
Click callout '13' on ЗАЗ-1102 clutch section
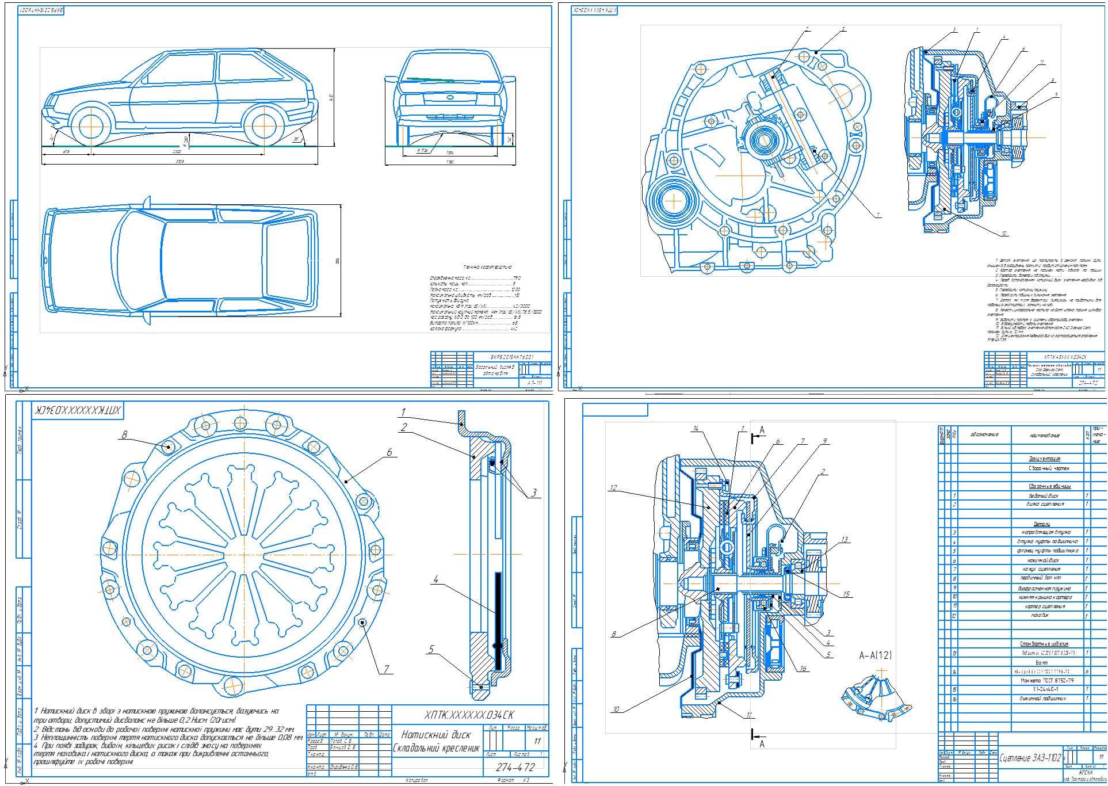pyautogui.click(x=845, y=540)
